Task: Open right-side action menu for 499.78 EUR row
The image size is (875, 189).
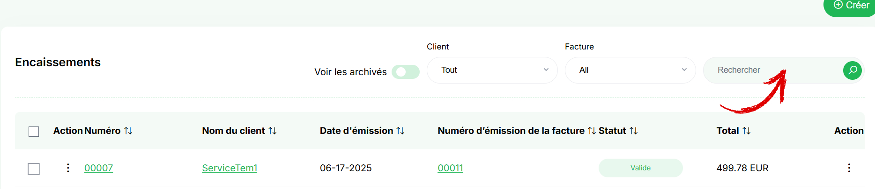Action: coord(849,168)
